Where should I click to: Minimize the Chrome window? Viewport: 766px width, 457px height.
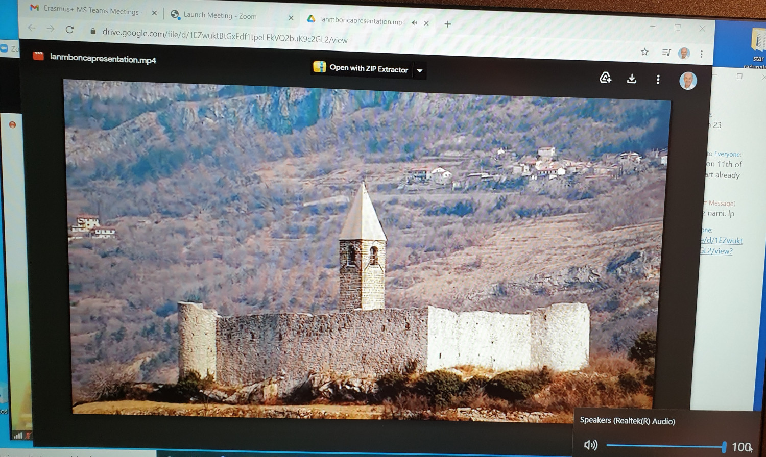[x=652, y=26]
